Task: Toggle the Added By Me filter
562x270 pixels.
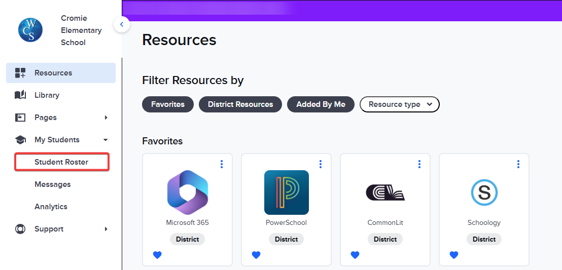Action: [321, 104]
